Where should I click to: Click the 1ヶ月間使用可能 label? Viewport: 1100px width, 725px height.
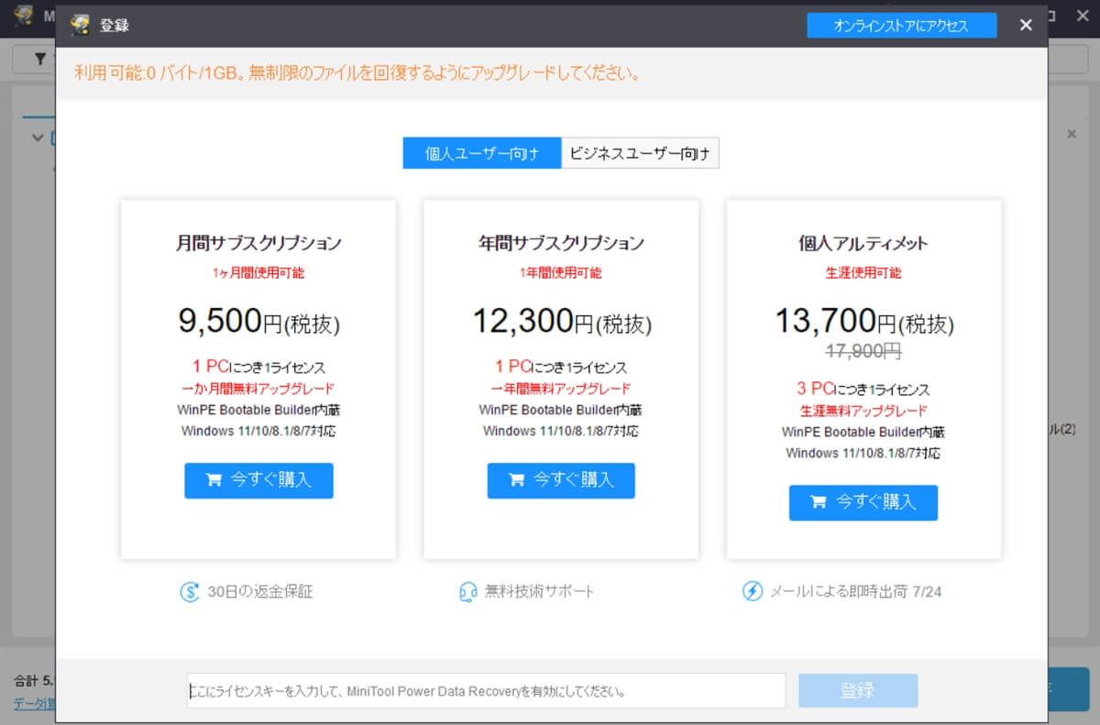pyautogui.click(x=258, y=272)
